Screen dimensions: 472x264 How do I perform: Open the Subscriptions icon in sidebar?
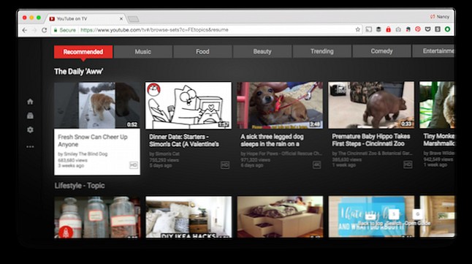tap(30, 116)
